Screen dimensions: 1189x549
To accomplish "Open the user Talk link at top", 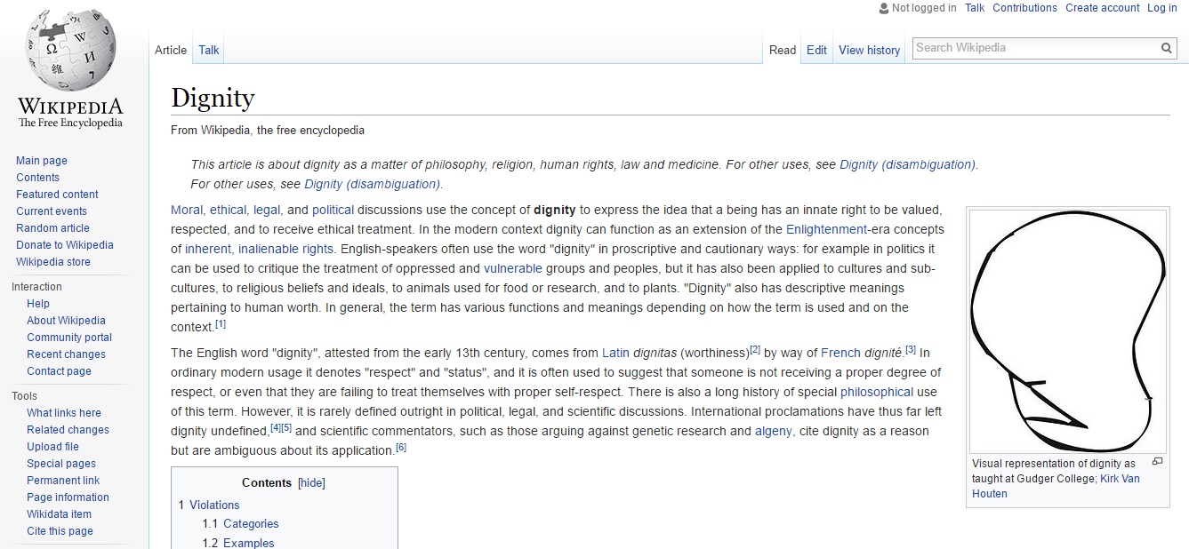I will point(975,8).
